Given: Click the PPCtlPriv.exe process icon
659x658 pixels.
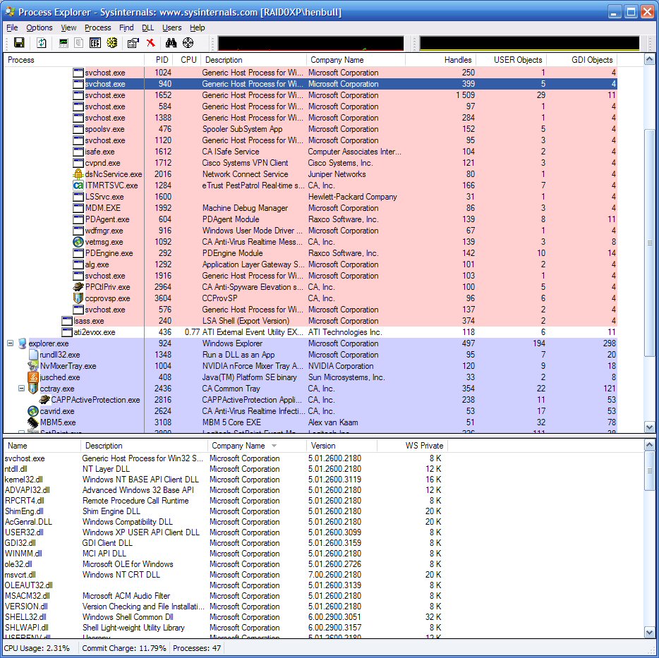Looking at the screenshot, I should pos(78,287).
